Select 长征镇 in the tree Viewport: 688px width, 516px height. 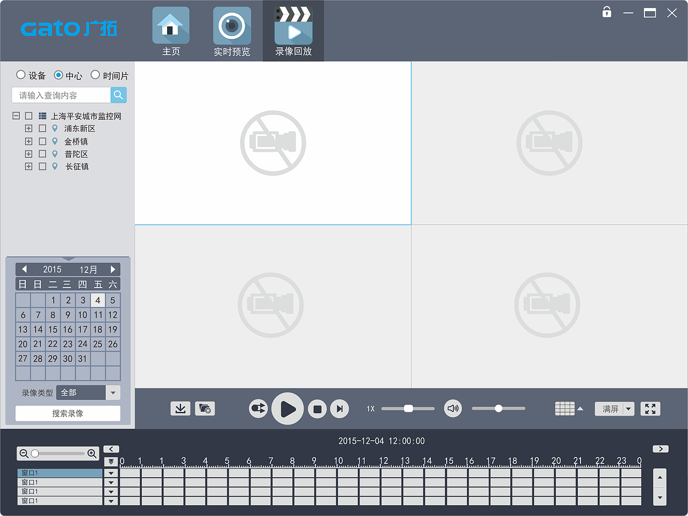pos(77,167)
